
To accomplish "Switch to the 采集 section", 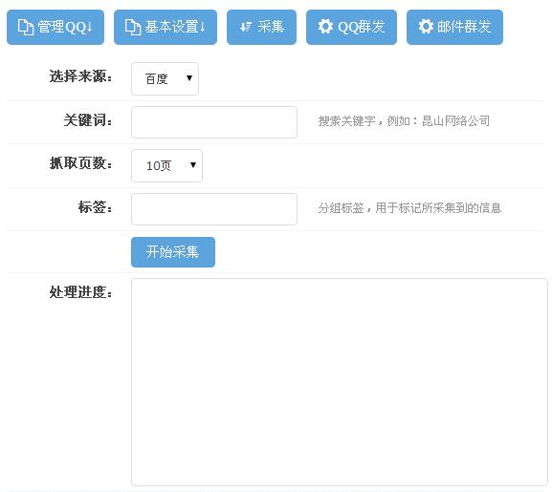I will tap(261, 28).
